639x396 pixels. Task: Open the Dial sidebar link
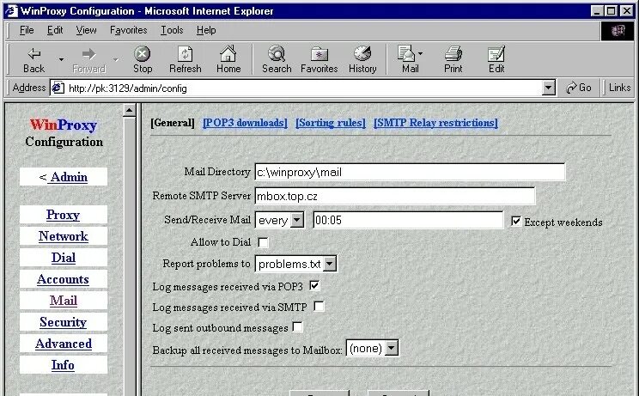pos(64,258)
